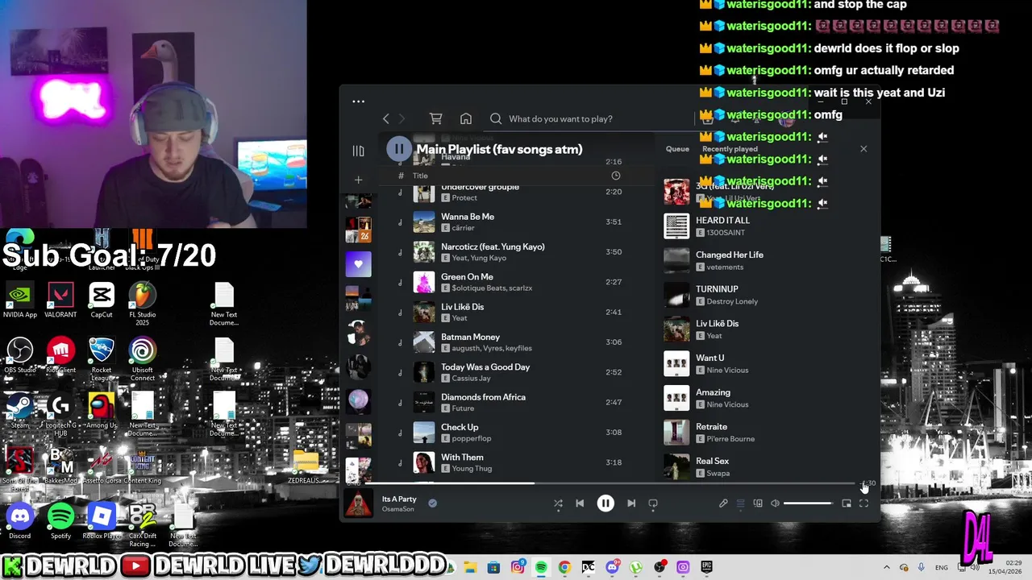Enter Spotify full screen mode
The height and width of the screenshot is (580, 1032).
(863, 503)
